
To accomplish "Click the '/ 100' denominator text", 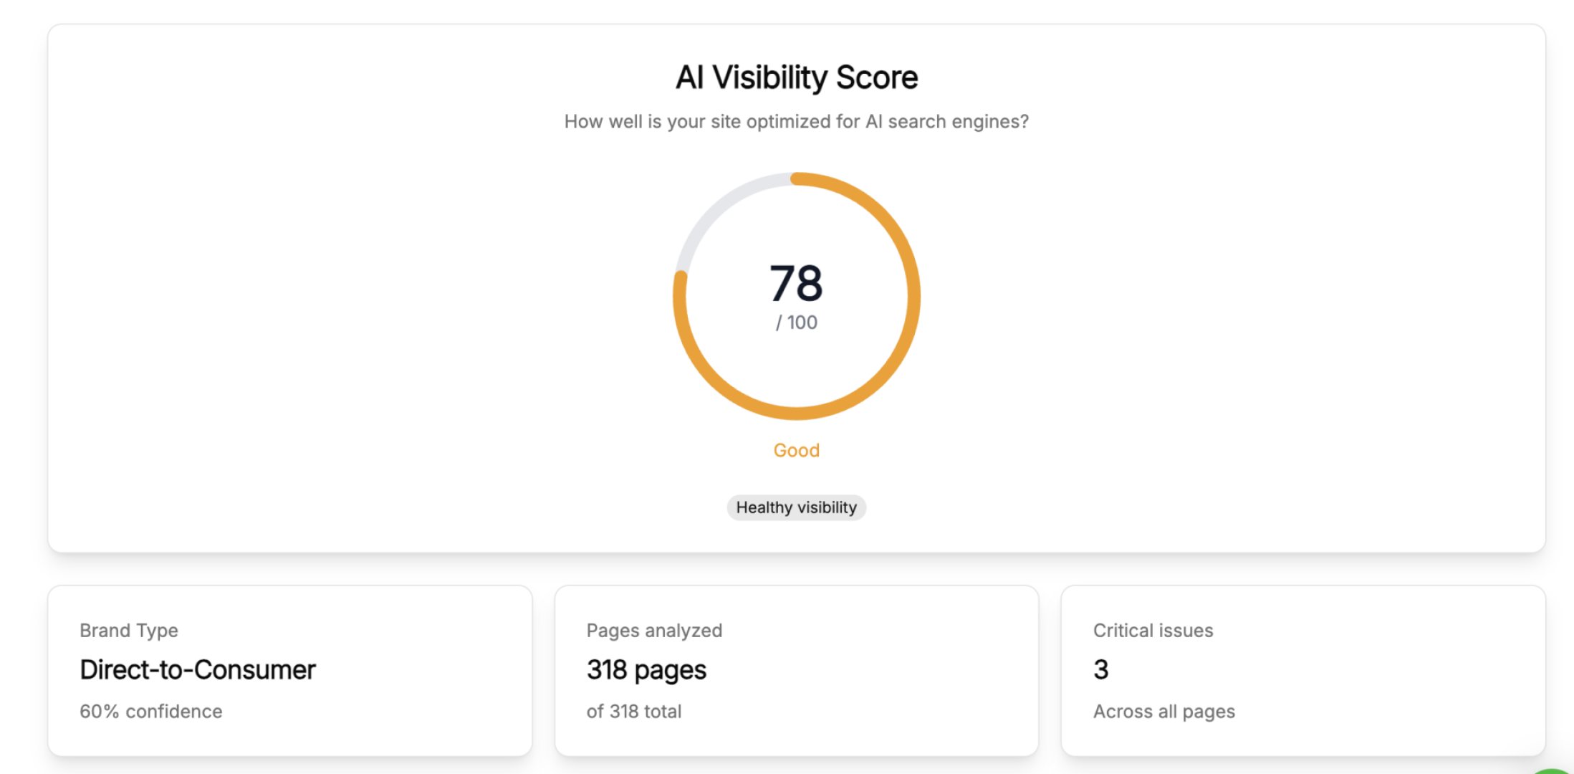I will click(x=796, y=322).
